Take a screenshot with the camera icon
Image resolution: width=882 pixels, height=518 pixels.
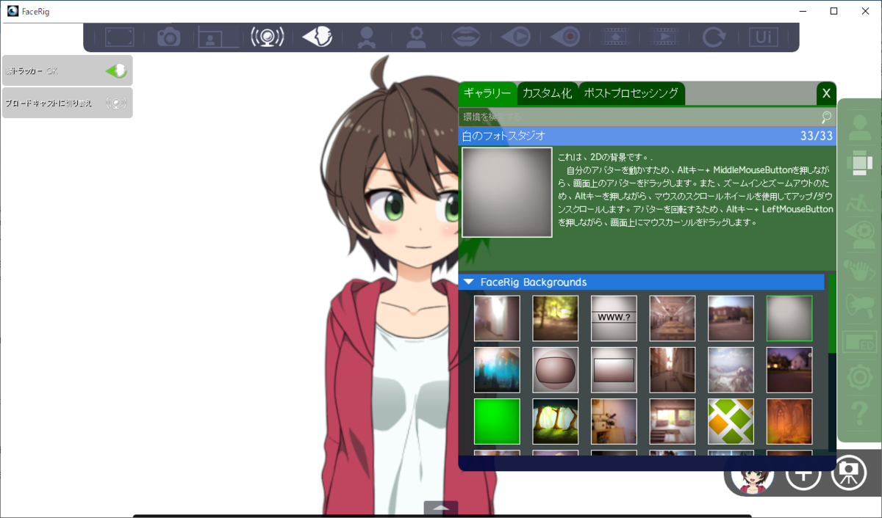[x=168, y=37]
